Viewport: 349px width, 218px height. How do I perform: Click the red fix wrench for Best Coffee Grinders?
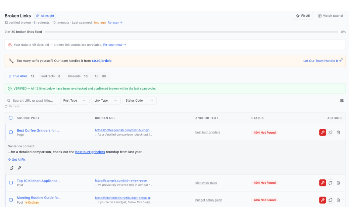(x=322, y=132)
